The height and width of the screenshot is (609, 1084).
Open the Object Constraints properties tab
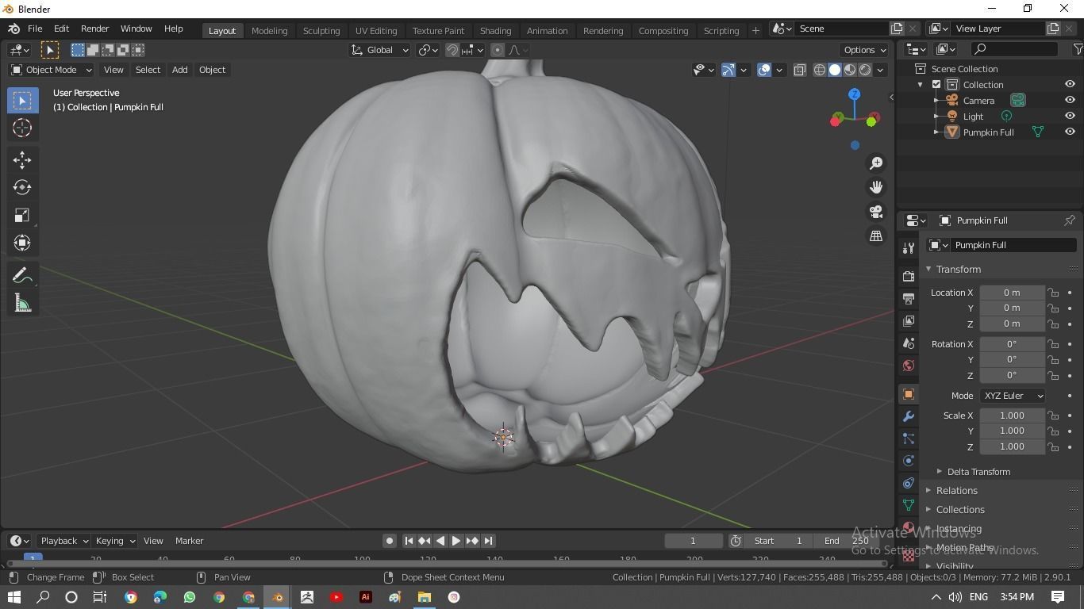point(909,483)
